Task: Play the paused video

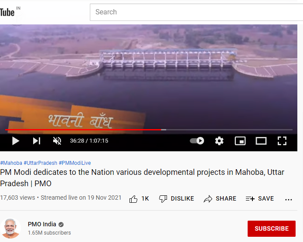Action: (x=16, y=141)
